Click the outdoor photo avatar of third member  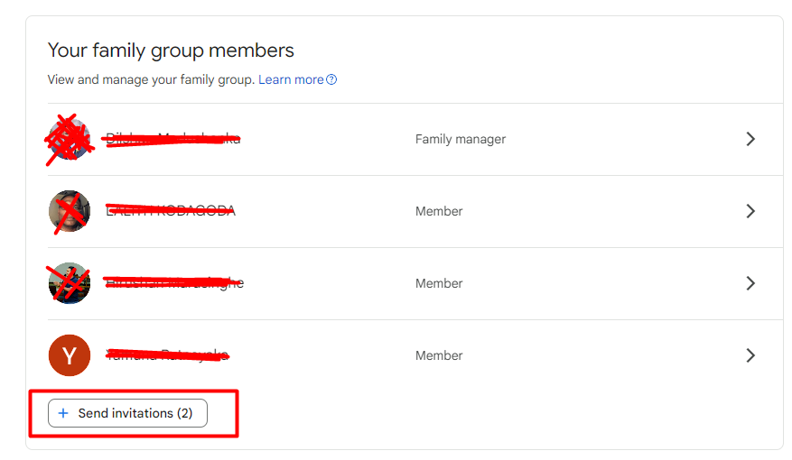pyautogui.click(x=70, y=283)
